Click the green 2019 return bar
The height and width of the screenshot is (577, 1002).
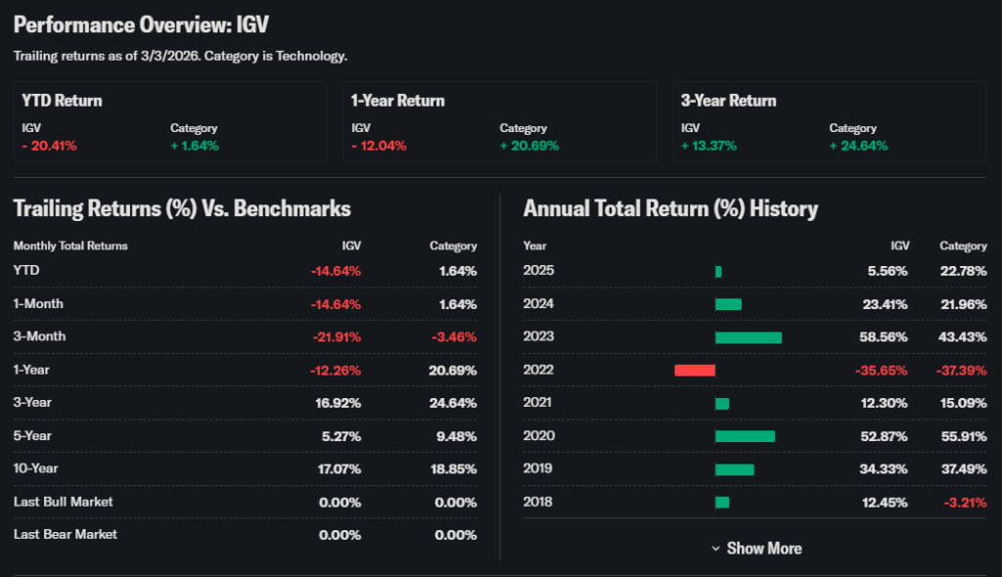(735, 469)
